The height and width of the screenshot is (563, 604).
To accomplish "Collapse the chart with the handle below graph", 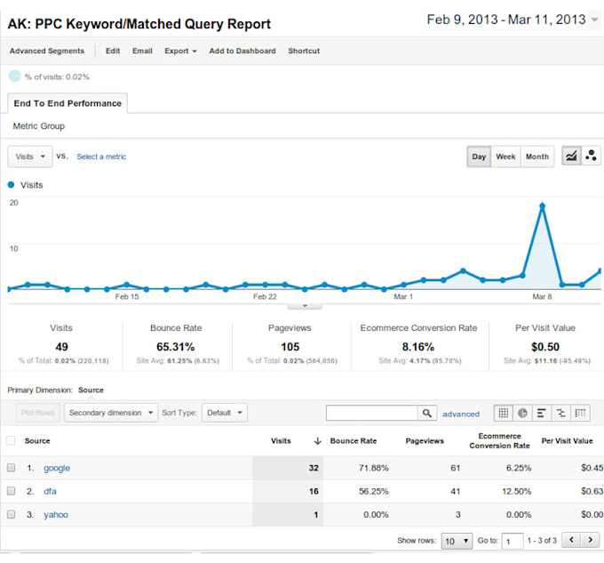I will pos(305,306).
